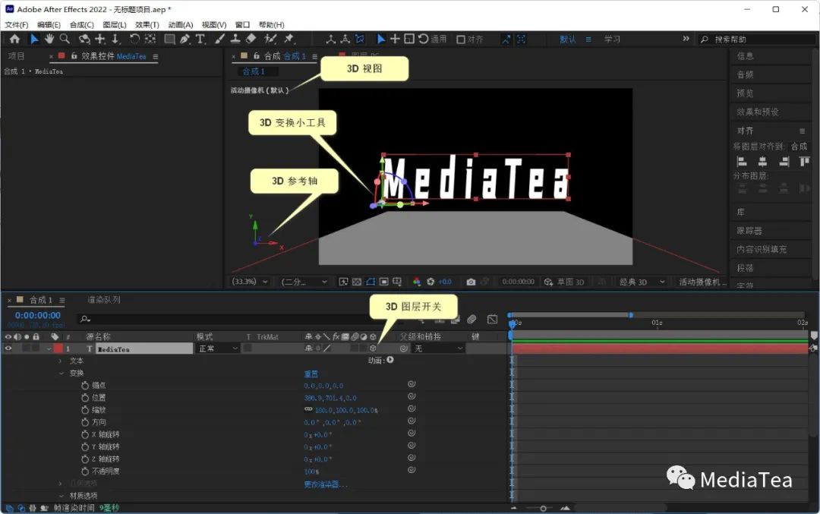Click the Home icon in the toolbar
Screen dimensions: 820x514
(x=14, y=39)
